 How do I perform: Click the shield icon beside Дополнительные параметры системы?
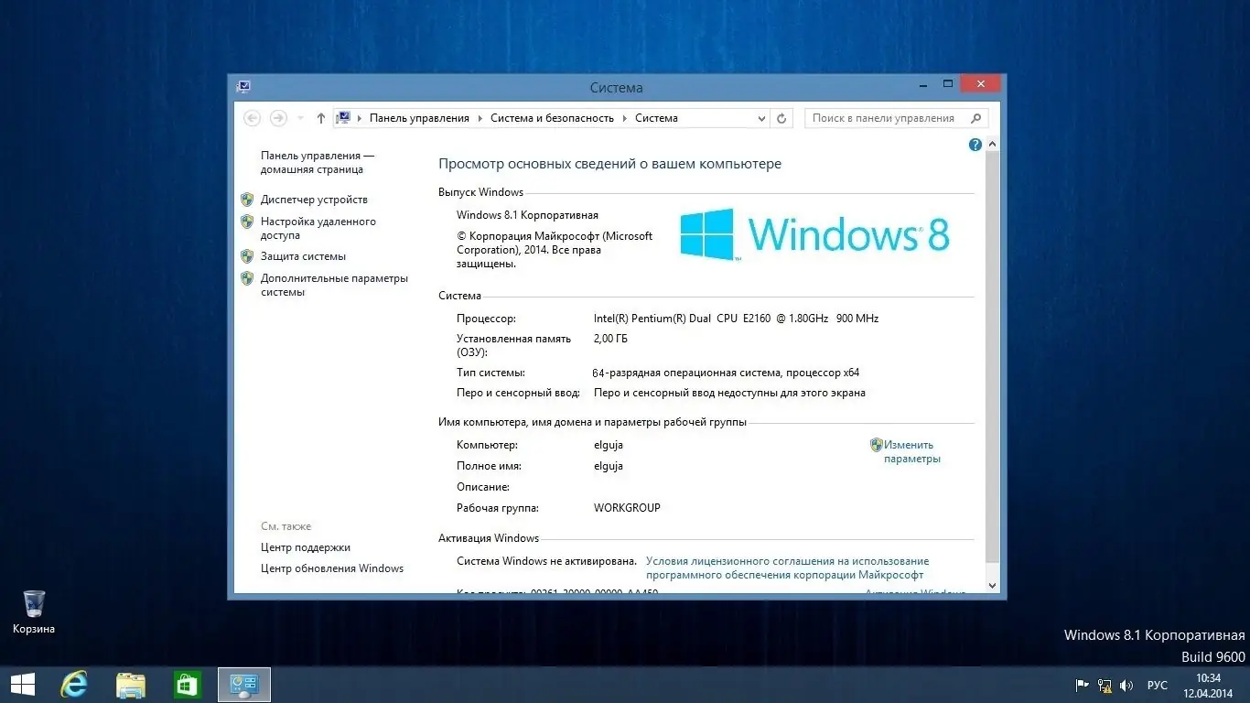click(247, 278)
